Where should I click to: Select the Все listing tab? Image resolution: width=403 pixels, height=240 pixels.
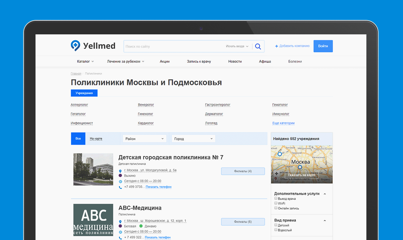click(x=78, y=138)
